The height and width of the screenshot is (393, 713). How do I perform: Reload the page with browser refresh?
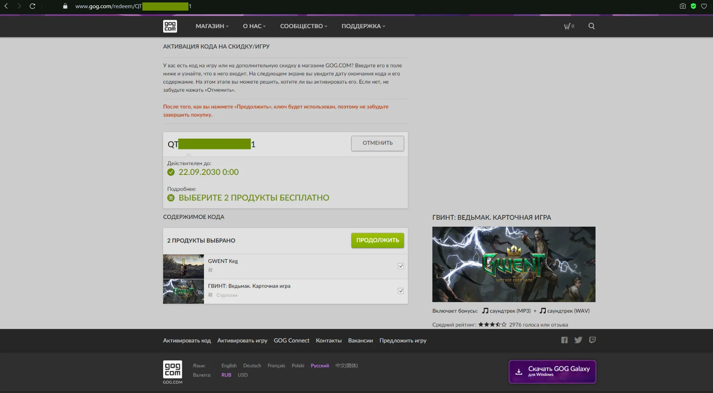pyautogui.click(x=32, y=6)
